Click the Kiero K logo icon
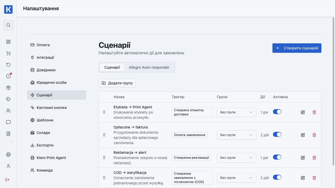 tap(8, 9)
